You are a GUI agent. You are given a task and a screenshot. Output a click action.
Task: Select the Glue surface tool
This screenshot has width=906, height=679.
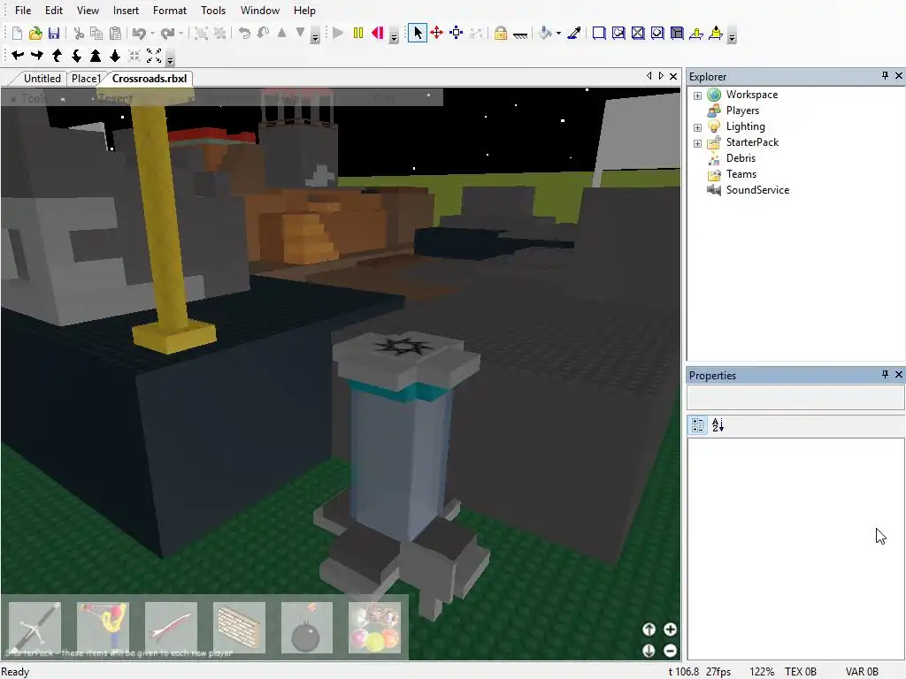pyautogui.click(x=618, y=34)
